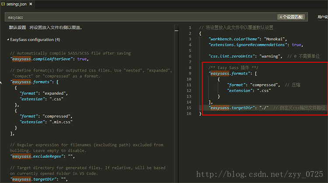
Task: Click easysass.formats key in default settings
Action: (31, 82)
